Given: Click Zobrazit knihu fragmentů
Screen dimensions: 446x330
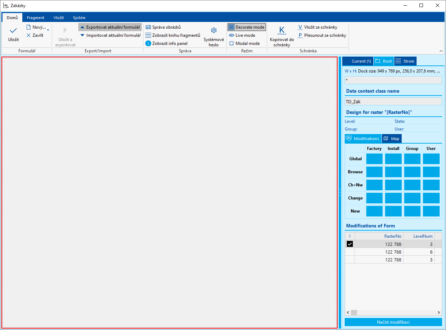Looking at the screenshot, I should (173, 35).
